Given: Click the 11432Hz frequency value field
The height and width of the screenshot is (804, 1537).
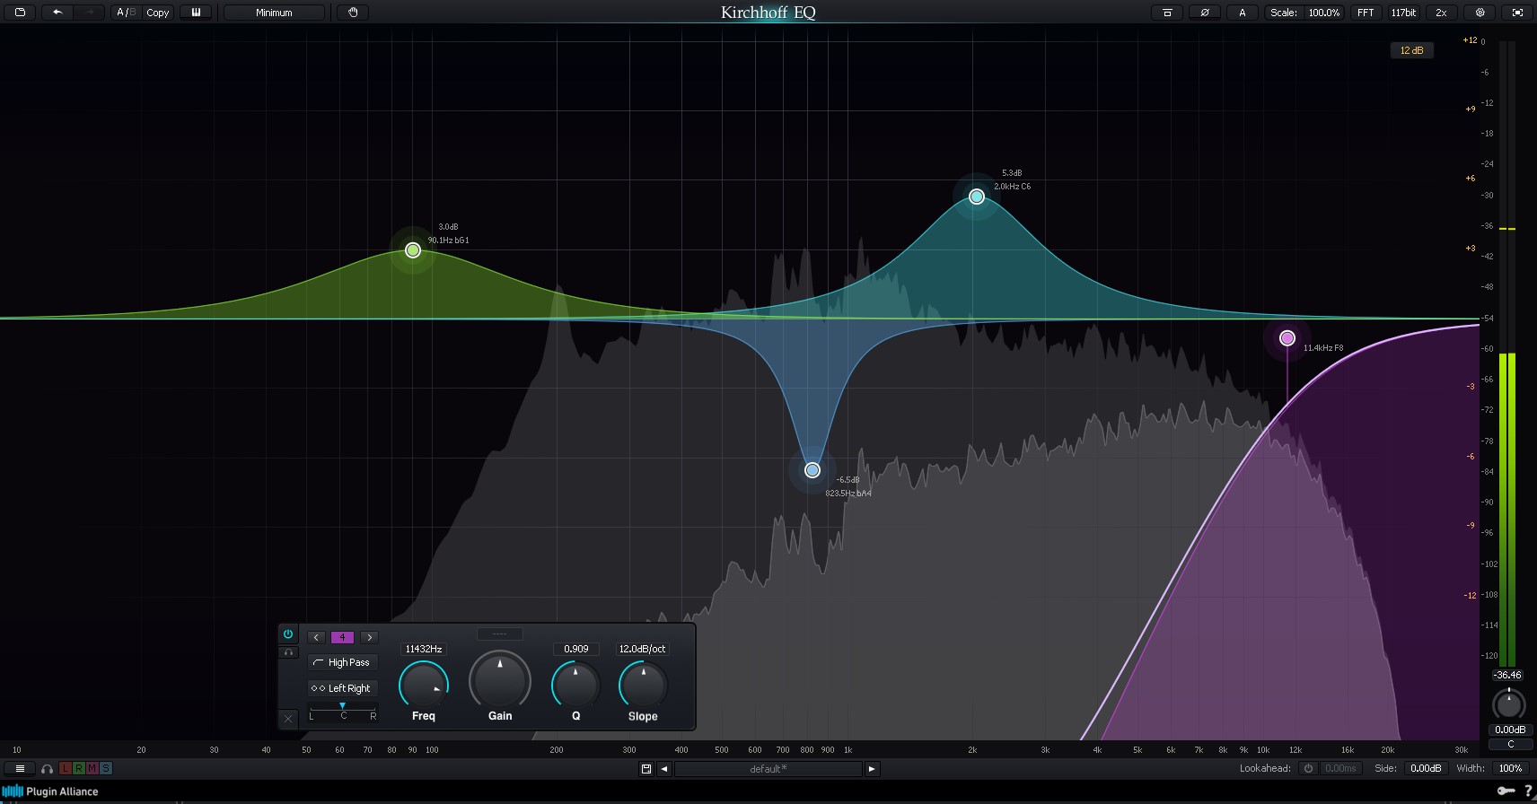Looking at the screenshot, I should [424, 649].
